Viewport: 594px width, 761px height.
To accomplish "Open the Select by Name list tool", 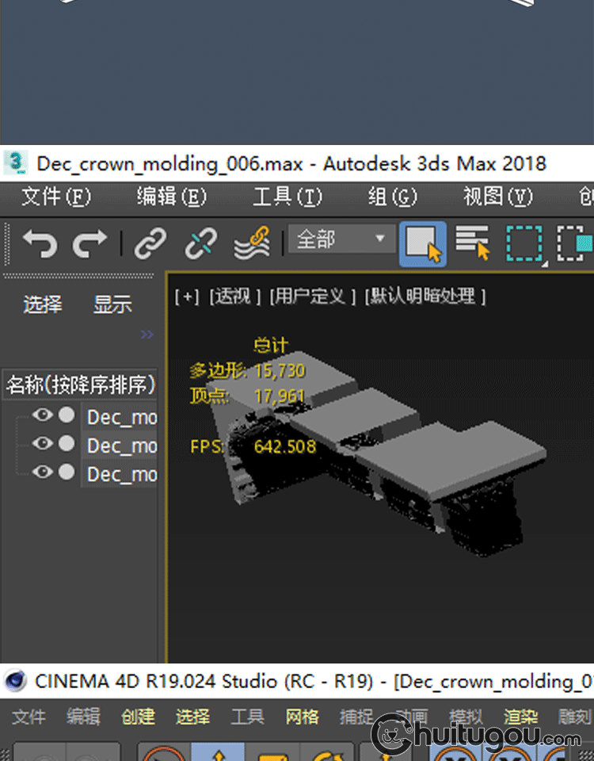I will [473, 243].
